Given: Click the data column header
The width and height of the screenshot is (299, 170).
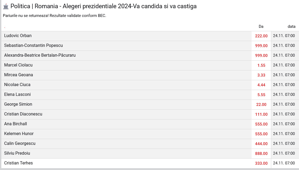Looking at the screenshot, I should pyautogui.click(x=291, y=26).
